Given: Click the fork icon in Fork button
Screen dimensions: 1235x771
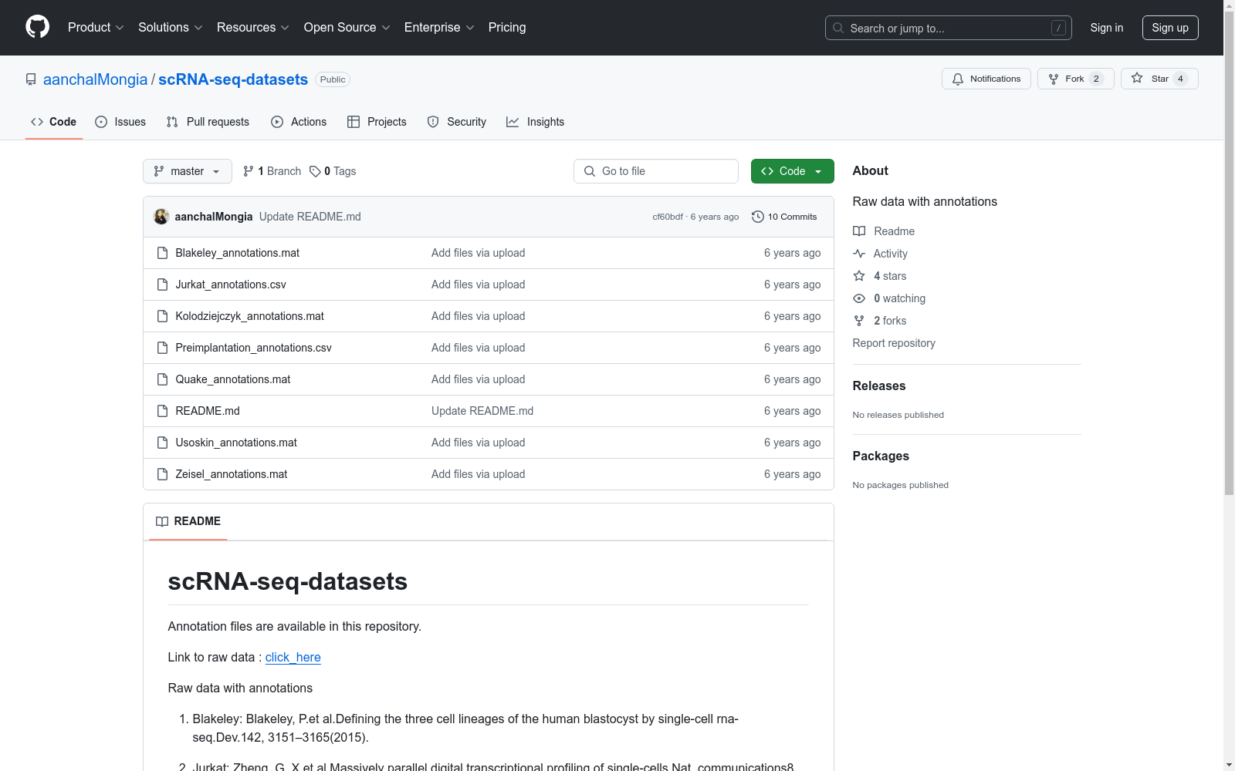Looking at the screenshot, I should pos(1054,79).
